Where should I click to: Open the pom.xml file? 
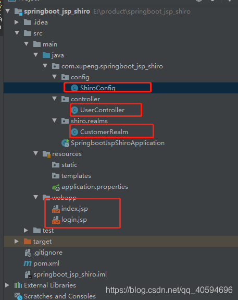tap(46, 263)
